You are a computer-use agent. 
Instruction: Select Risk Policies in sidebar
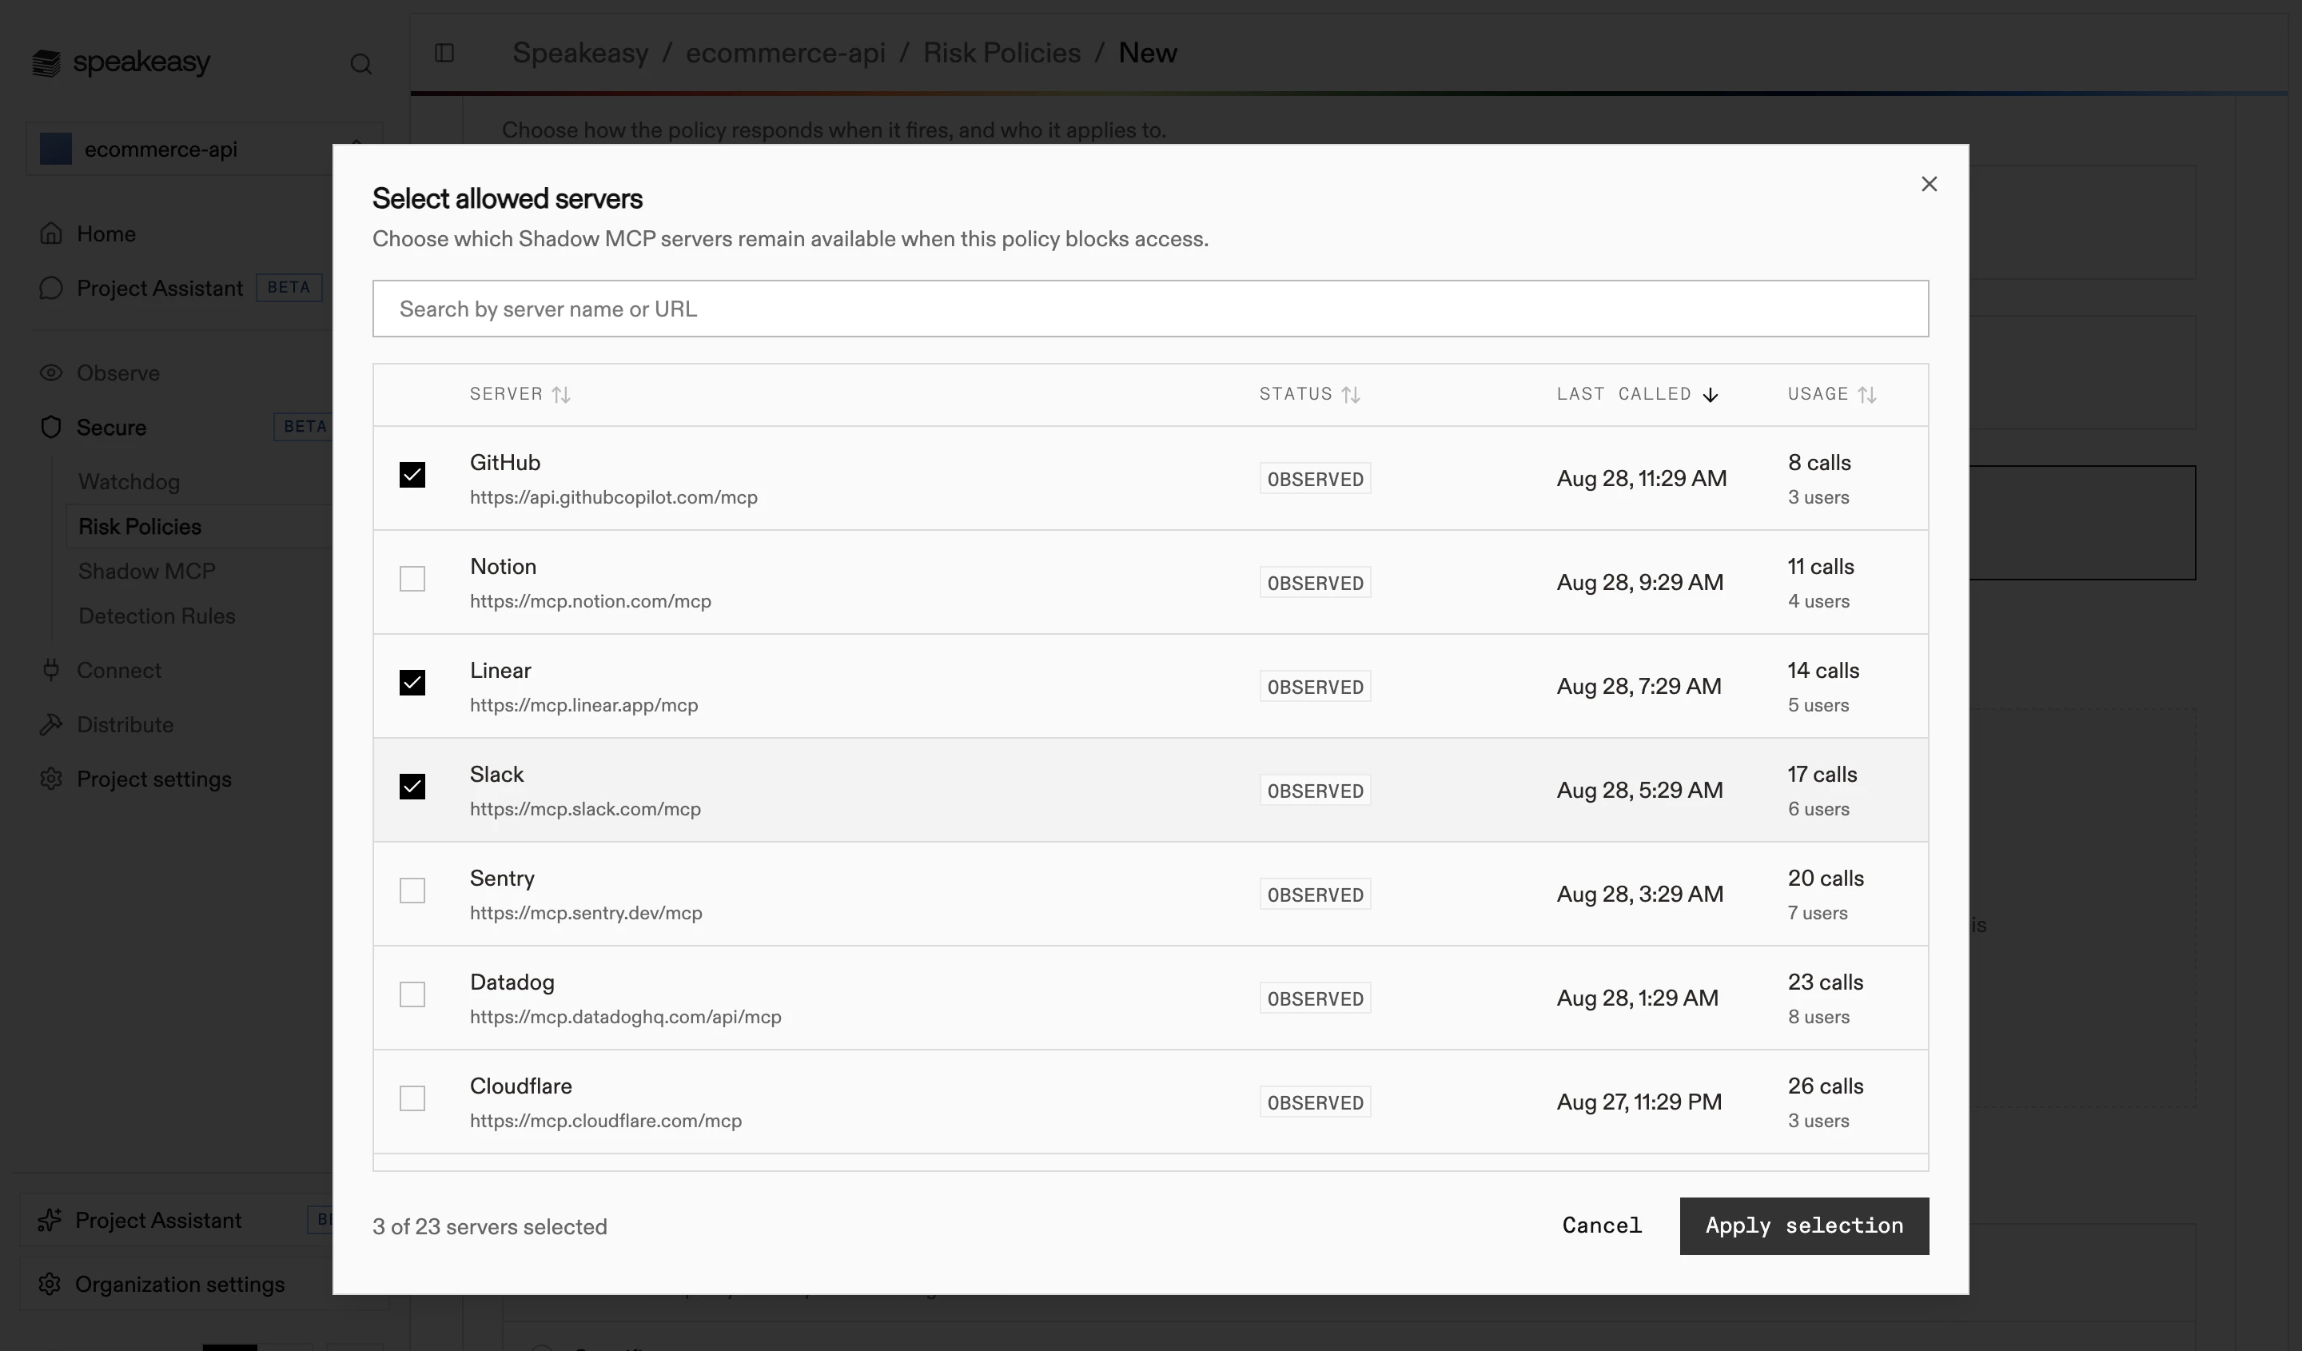140,526
